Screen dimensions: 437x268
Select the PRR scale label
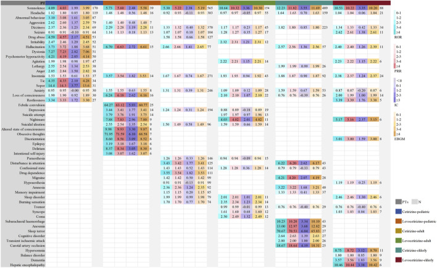[398, 71]
